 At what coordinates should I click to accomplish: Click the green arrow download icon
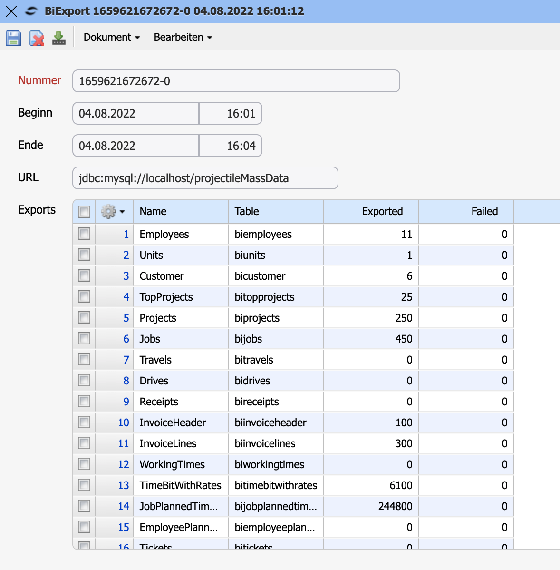coord(59,38)
